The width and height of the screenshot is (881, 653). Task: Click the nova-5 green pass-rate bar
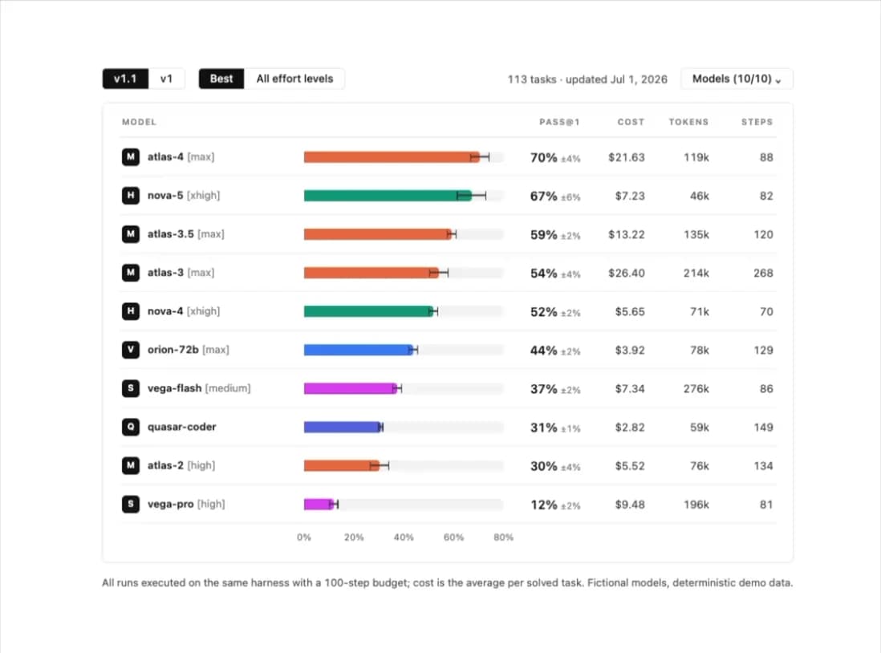coord(388,196)
